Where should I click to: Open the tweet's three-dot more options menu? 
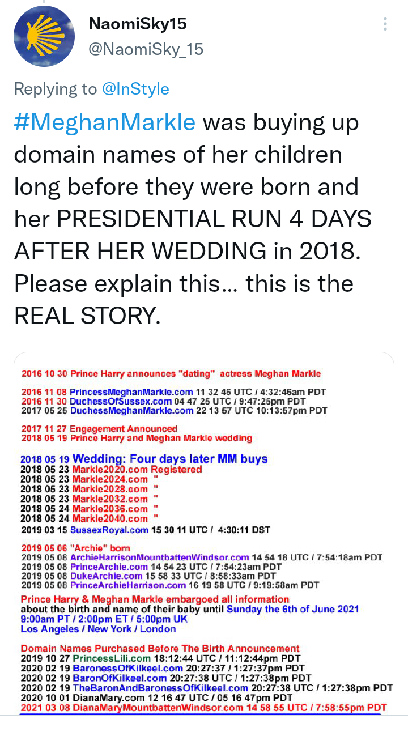pos(385,24)
